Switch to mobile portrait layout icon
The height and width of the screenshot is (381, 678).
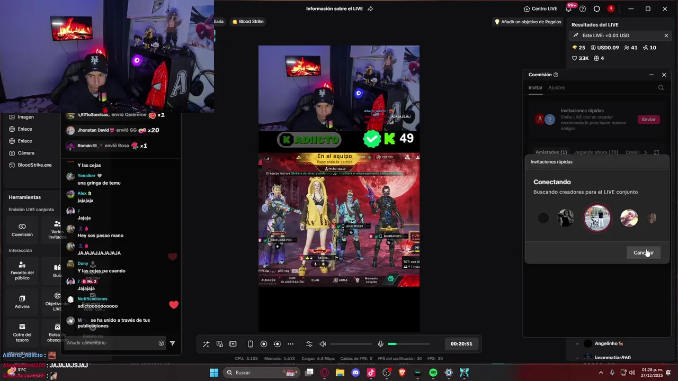(x=251, y=344)
